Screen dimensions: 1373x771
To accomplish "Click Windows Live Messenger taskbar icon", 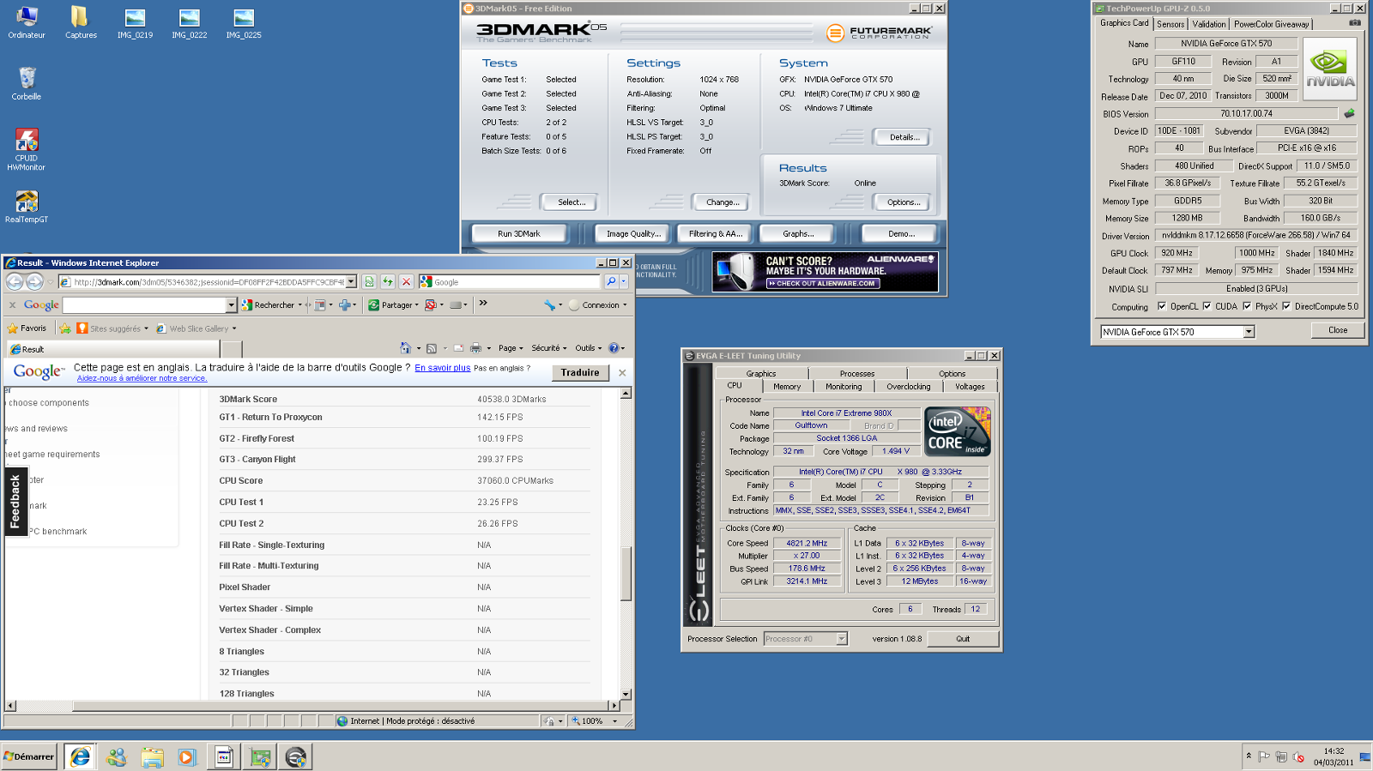I will (116, 756).
